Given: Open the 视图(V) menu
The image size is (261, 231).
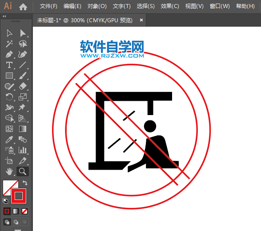Looking at the screenshot, I should [194, 6].
